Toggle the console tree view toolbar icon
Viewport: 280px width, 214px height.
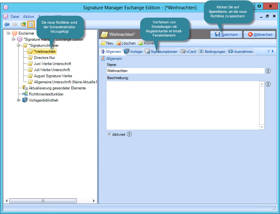[x=31, y=24]
